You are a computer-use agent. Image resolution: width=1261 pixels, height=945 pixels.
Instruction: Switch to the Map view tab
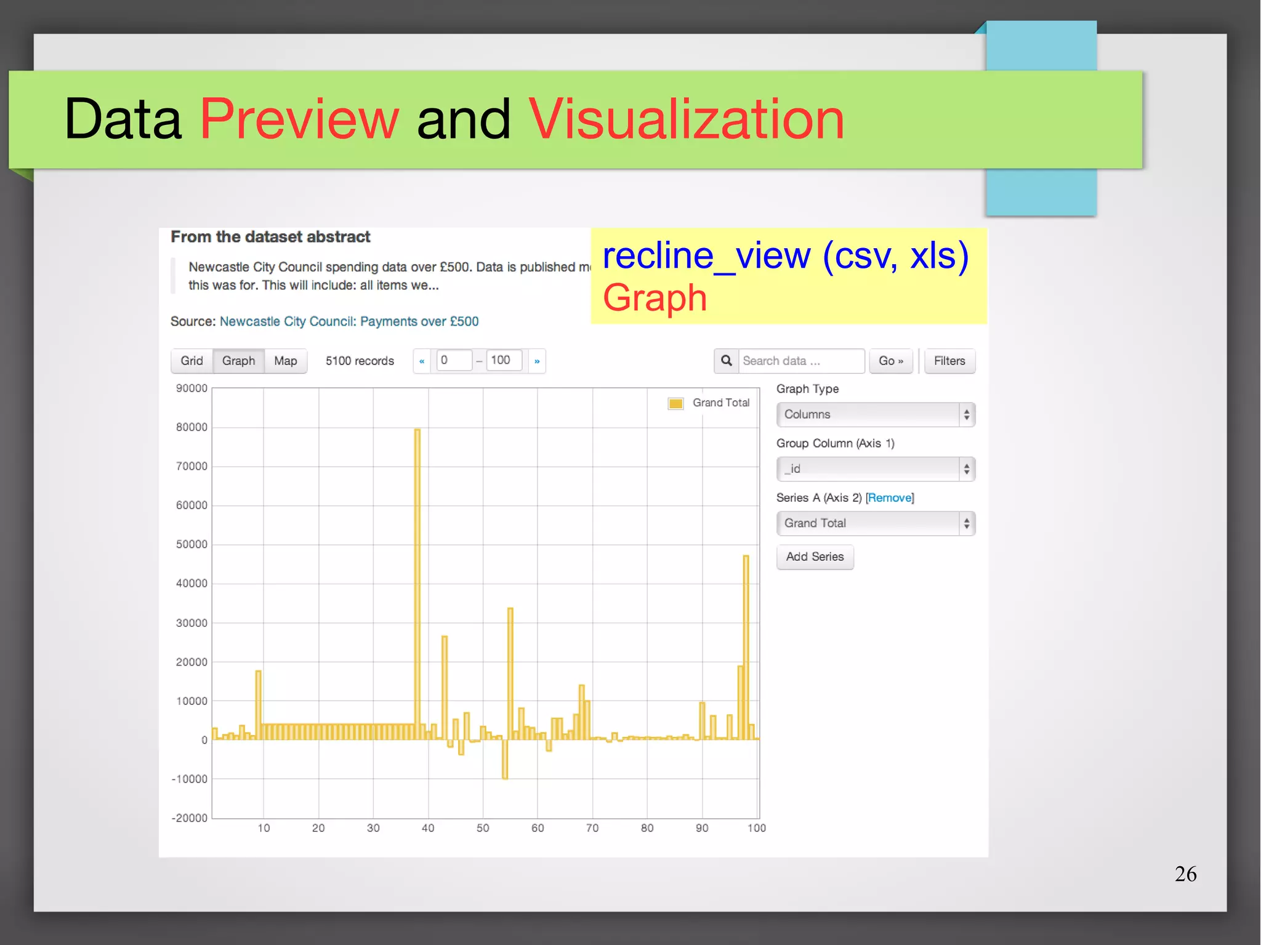(286, 361)
